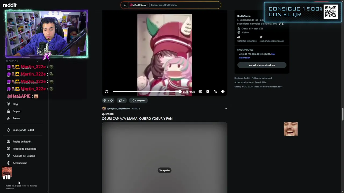Click Creada el 14 sept 2023 text
344x193 pixels.
(252, 28)
